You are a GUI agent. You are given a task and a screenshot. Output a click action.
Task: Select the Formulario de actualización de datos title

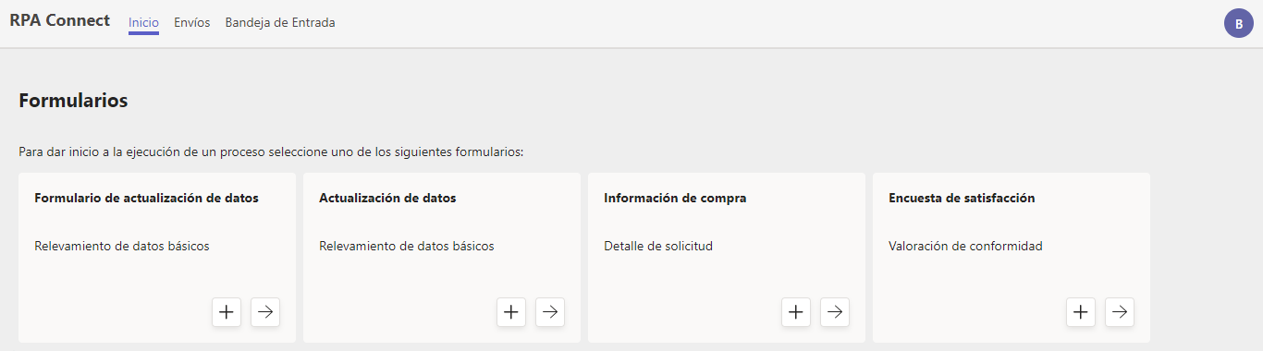[x=146, y=198]
